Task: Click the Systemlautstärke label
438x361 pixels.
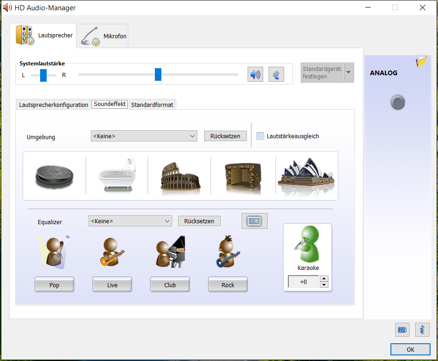Action: (x=42, y=64)
